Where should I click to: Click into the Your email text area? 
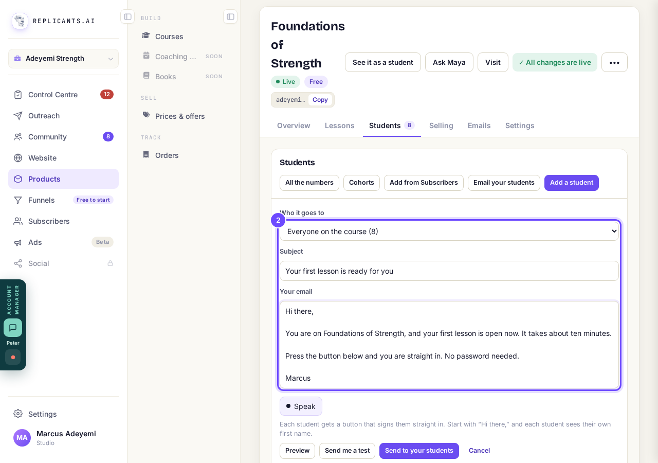(449, 345)
